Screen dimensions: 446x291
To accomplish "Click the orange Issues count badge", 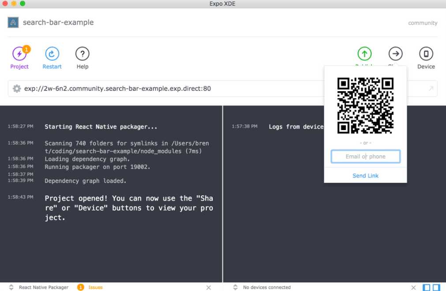I will [x=80, y=287].
